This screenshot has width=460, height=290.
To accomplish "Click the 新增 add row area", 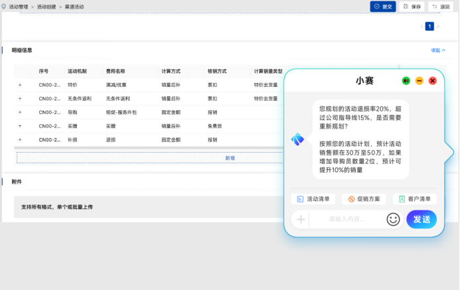I will point(230,158).
